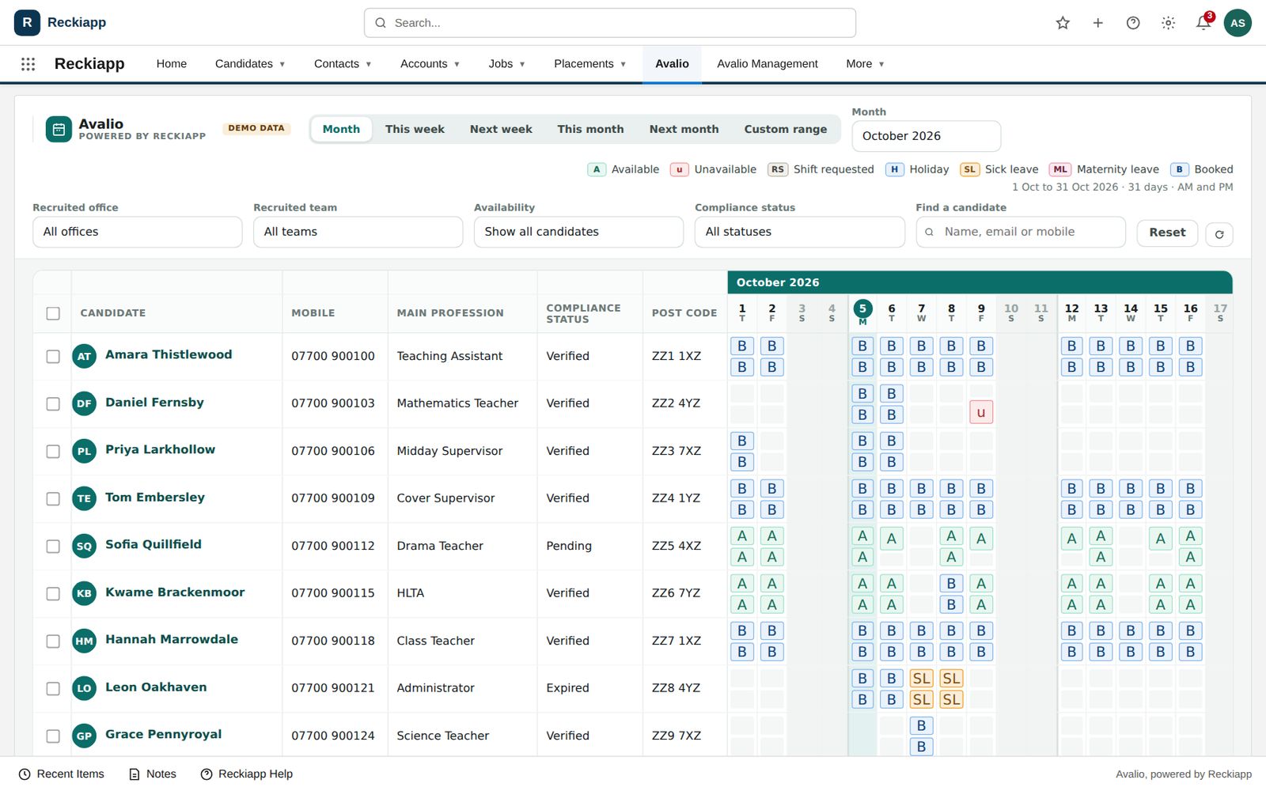
Task: Open Recent Items clock icon
Action: point(25,774)
